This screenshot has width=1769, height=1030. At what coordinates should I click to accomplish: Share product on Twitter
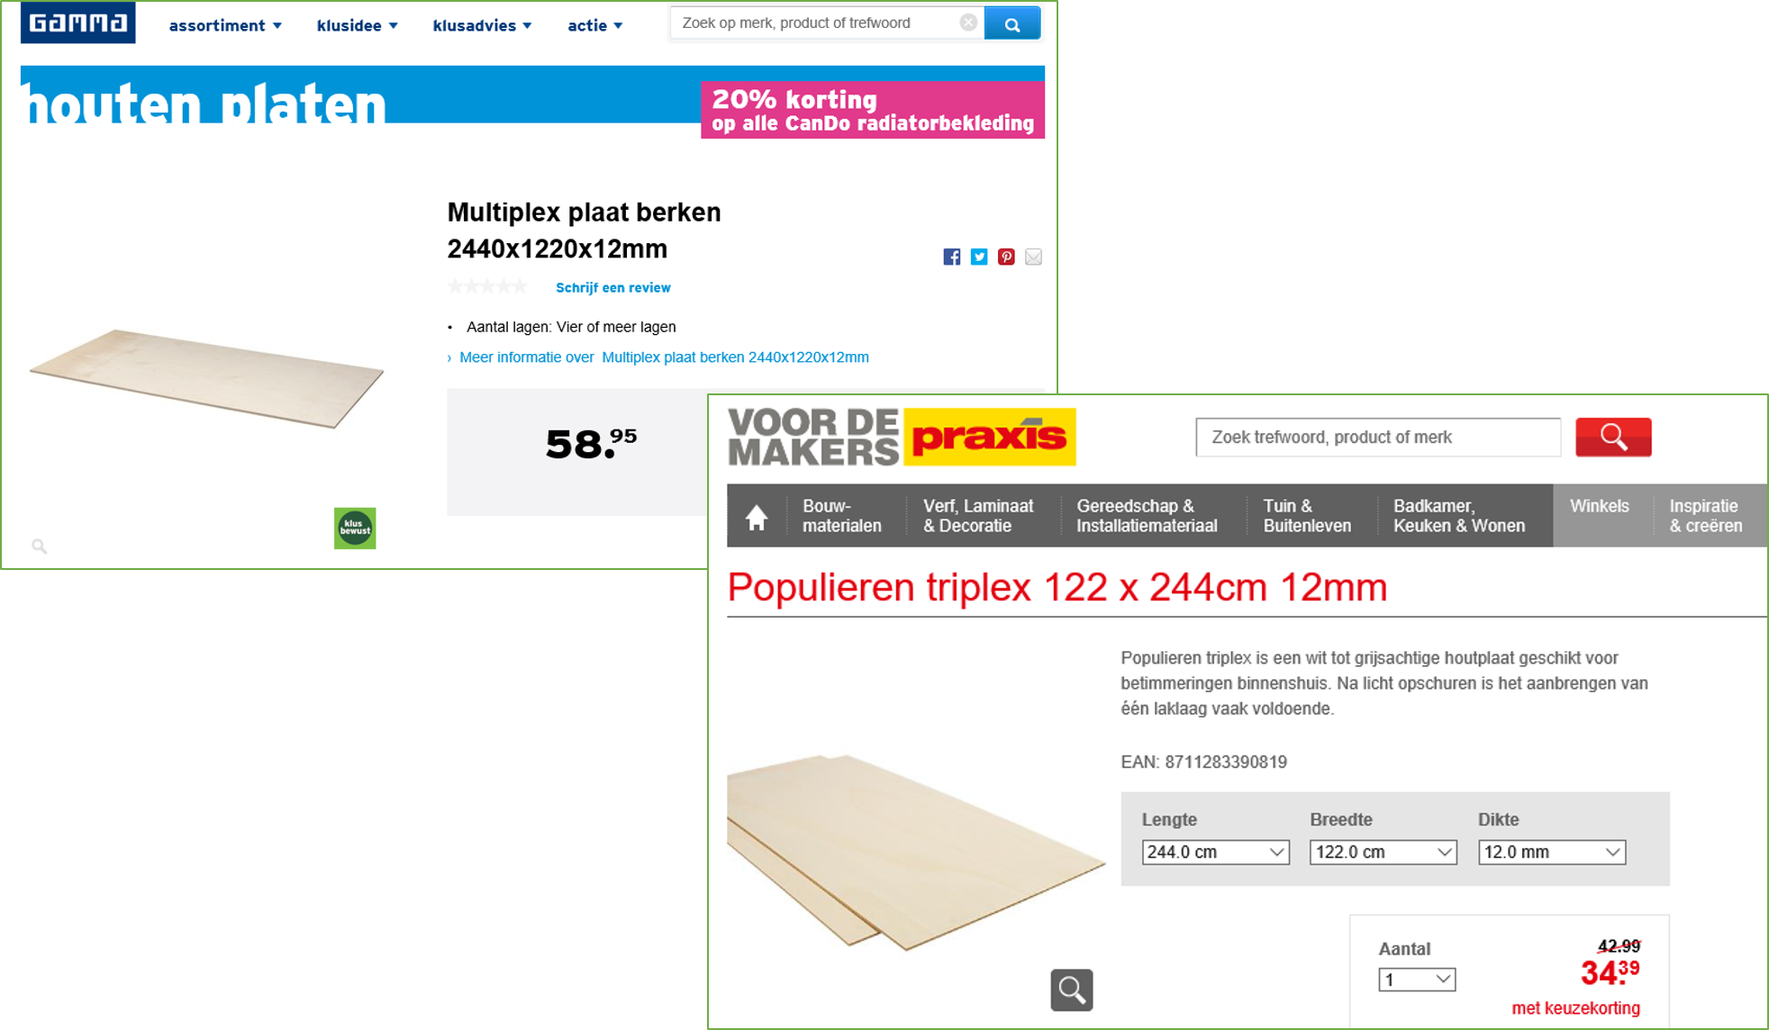979,257
